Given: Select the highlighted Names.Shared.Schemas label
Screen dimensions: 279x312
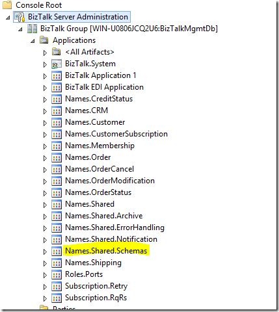Looking at the screenshot, I should 106,251.
